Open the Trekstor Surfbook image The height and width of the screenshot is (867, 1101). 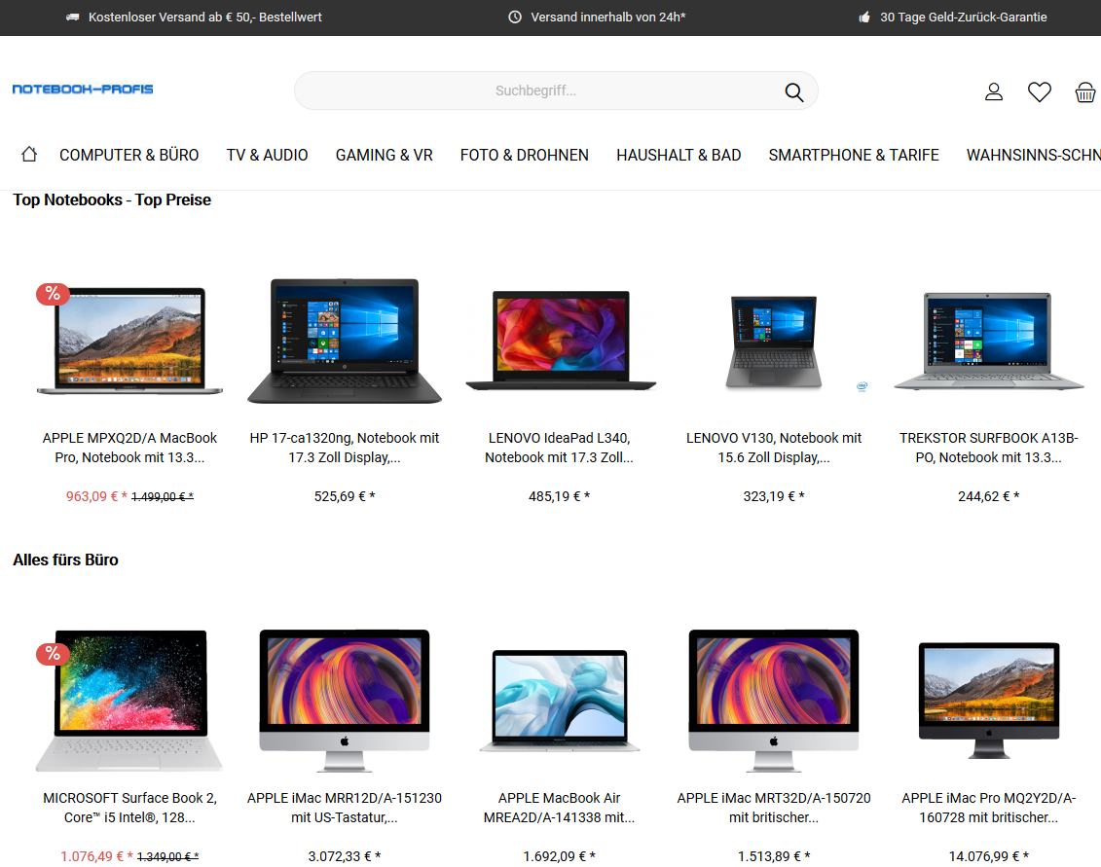[989, 341]
